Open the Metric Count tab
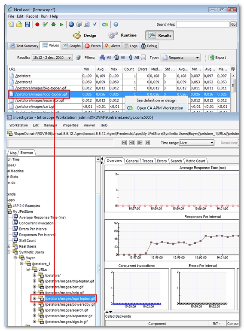The image size is (244, 331). coord(195,161)
